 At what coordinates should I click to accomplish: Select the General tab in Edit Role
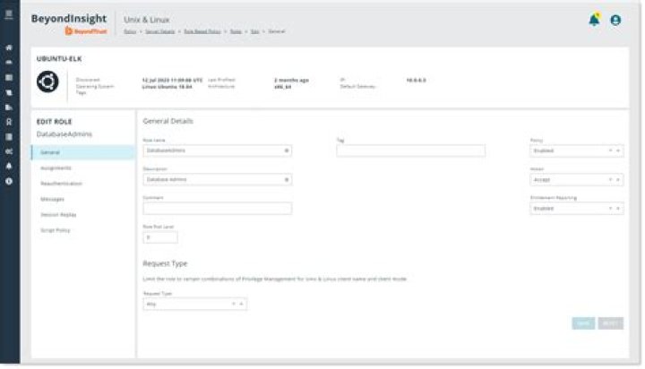click(83, 152)
